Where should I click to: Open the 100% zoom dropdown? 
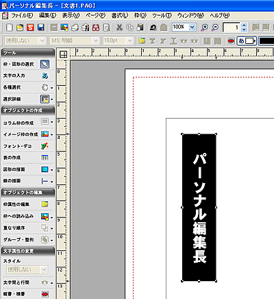point(192,27)
